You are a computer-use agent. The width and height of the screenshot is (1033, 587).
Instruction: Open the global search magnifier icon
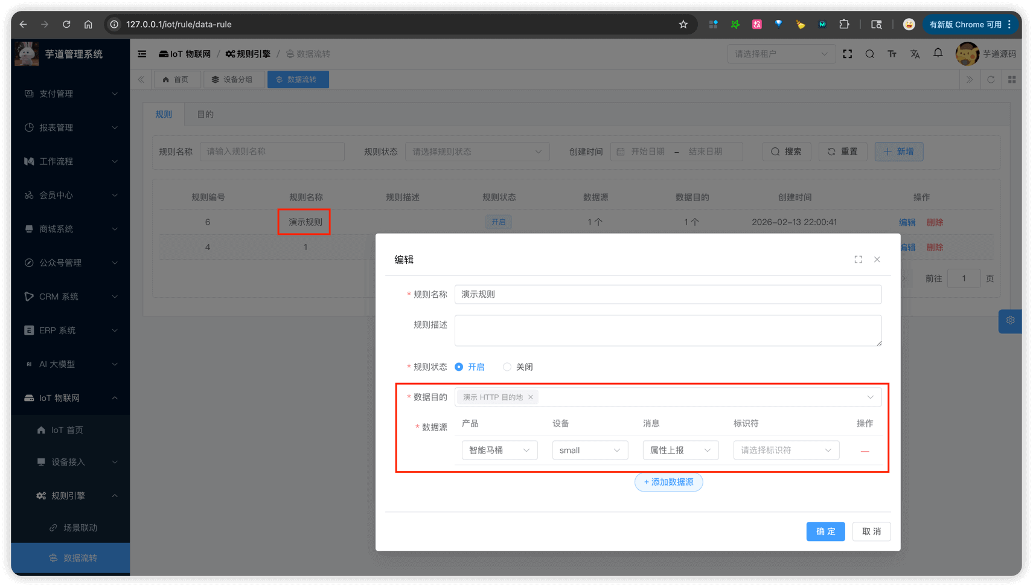click(869, 54)
